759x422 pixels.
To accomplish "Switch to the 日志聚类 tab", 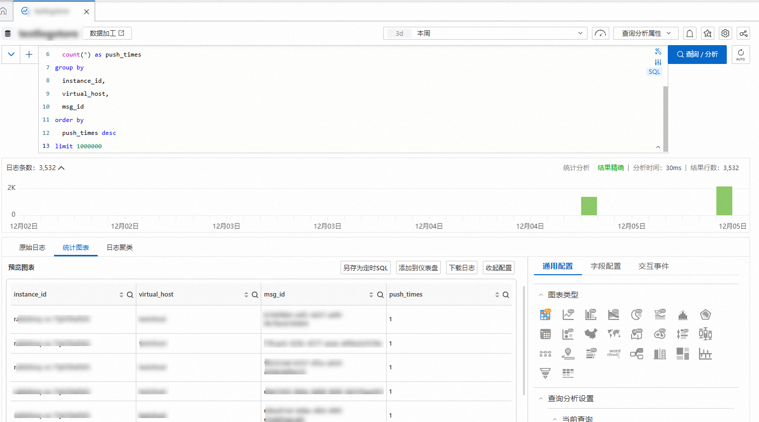I will pyautogui.click(x=119, y=247).
